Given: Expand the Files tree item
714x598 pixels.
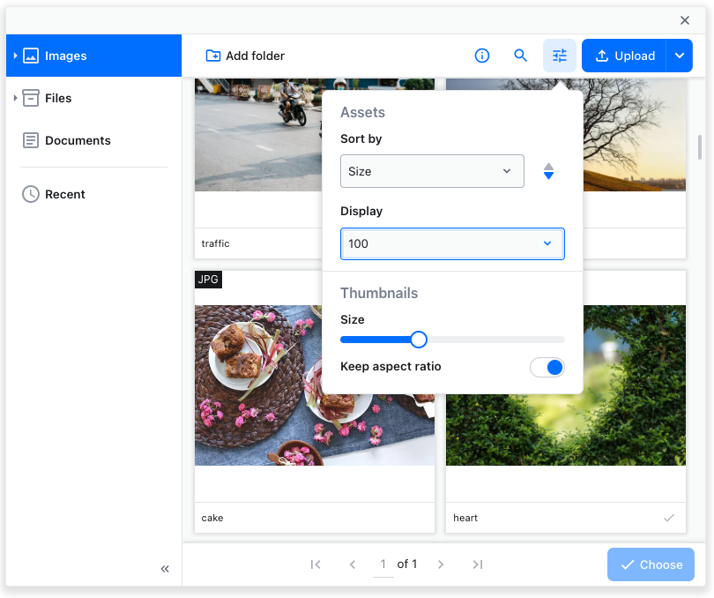Looking at the screenshot, I should [x=16, y=98].
